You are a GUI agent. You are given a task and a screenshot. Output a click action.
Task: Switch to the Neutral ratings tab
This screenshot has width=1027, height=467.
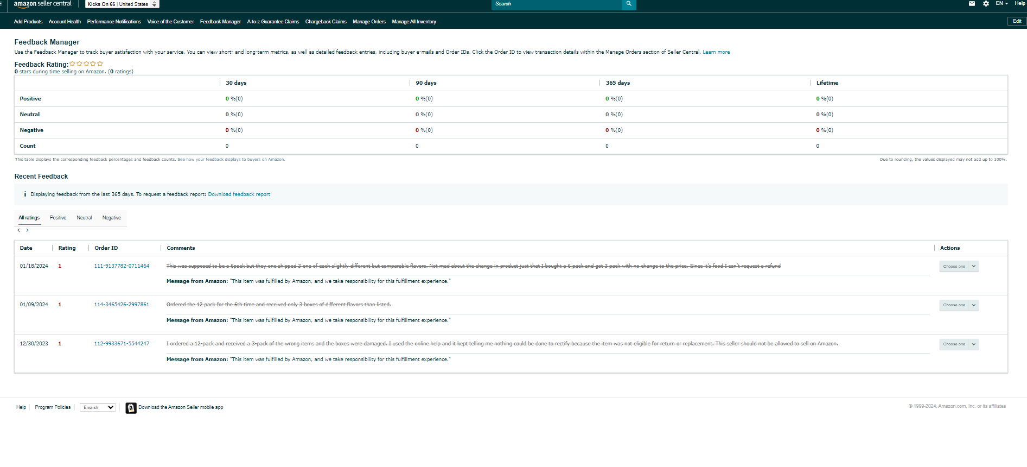click(x=84, y=218)
